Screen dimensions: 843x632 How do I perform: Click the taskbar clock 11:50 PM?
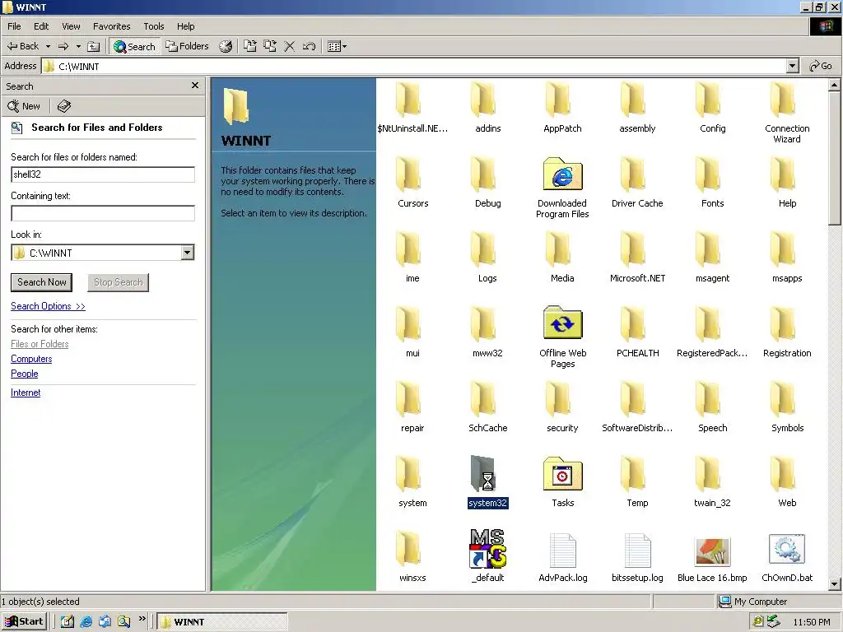pyautogui.click(x=811, y=622)
